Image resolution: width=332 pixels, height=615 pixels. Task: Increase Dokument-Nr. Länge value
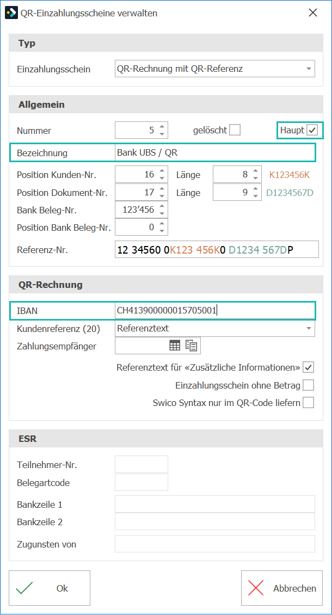coord(255,189)
